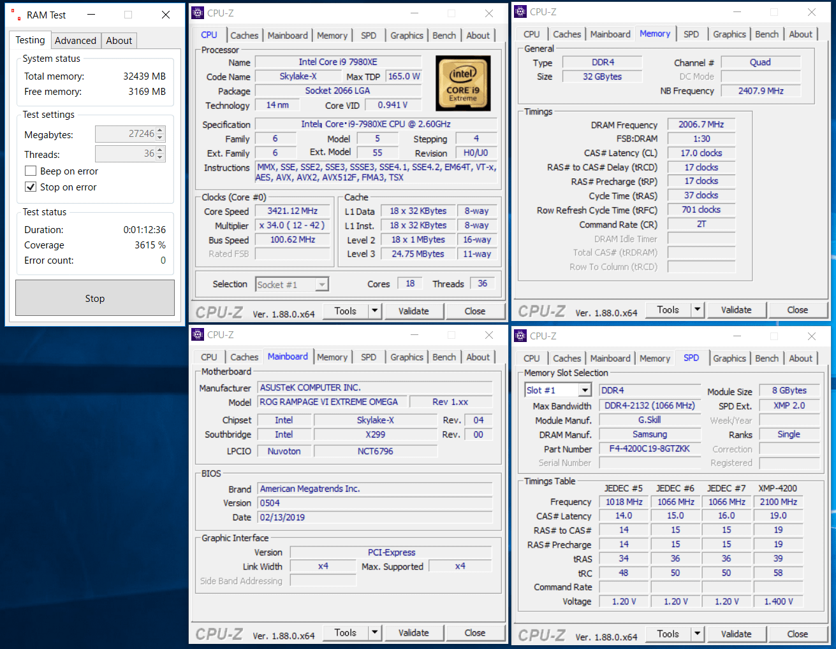The image size is (836, 649).
Task: Click Validate in the SPD tab window
Action: click(x=737, y=634)
